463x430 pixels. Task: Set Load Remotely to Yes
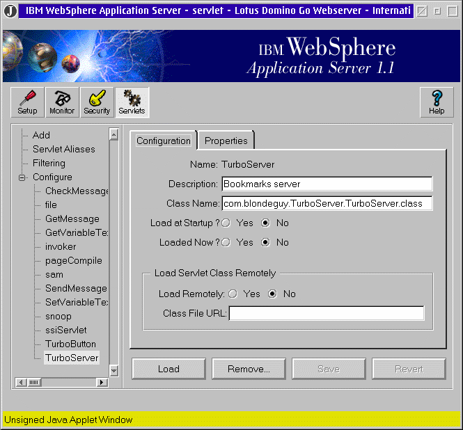233,294
